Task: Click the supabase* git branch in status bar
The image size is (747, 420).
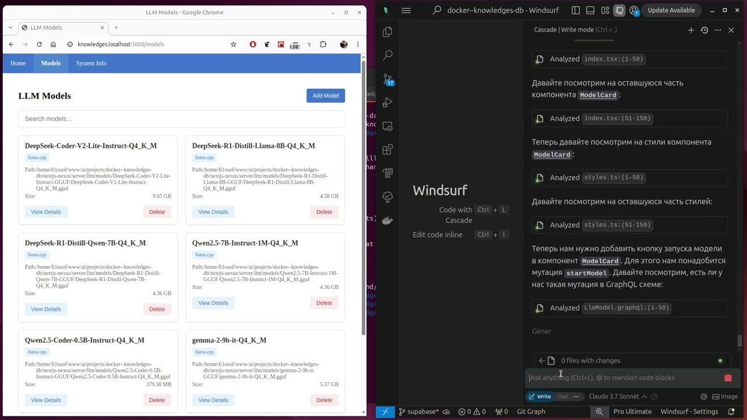Action: coord(418,412)
